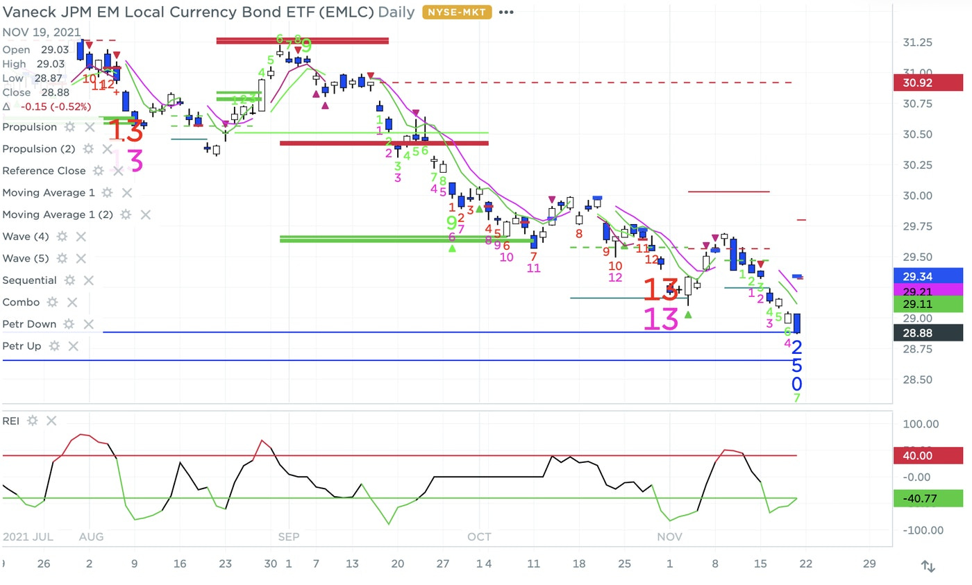The height and width of the screenshot is (585, 972).
Task: Remove Wave (5) indicator with X
Action: (81, 259)
